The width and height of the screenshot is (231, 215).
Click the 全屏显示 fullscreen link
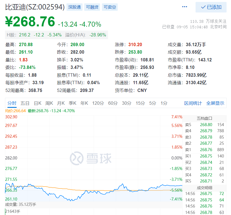215,103
